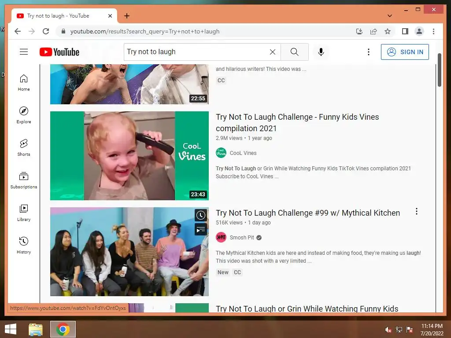
Task: Open the Windows Start menu
Action: tap(11, 329)
